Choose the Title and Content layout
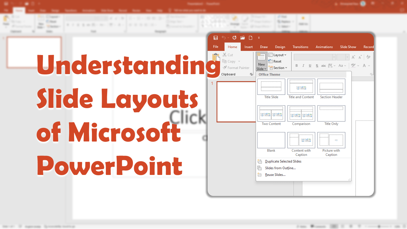The width and height of the screenshot is (407, 229). 301,89
